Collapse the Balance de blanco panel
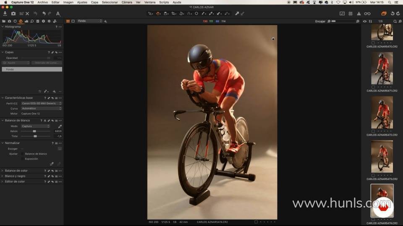This screenshot has height=226, width=403. coord(3,121)
